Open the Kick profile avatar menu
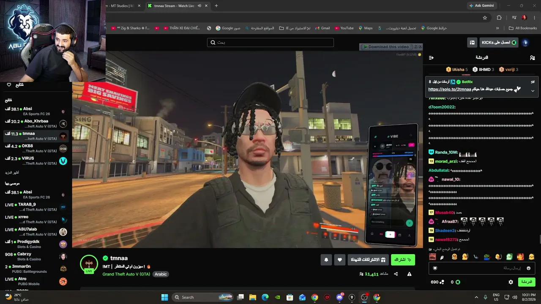 [525, 43]
